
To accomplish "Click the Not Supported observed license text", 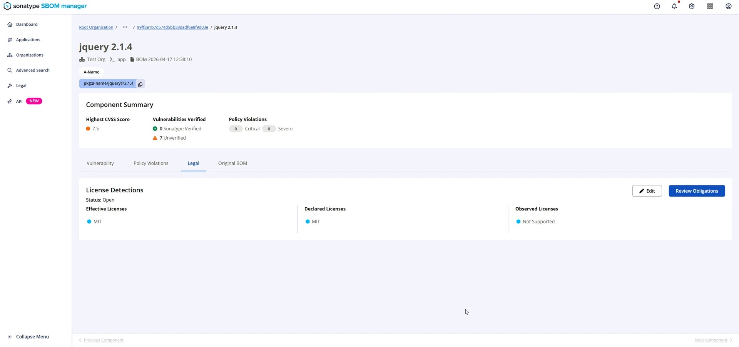I will (538, 222).
